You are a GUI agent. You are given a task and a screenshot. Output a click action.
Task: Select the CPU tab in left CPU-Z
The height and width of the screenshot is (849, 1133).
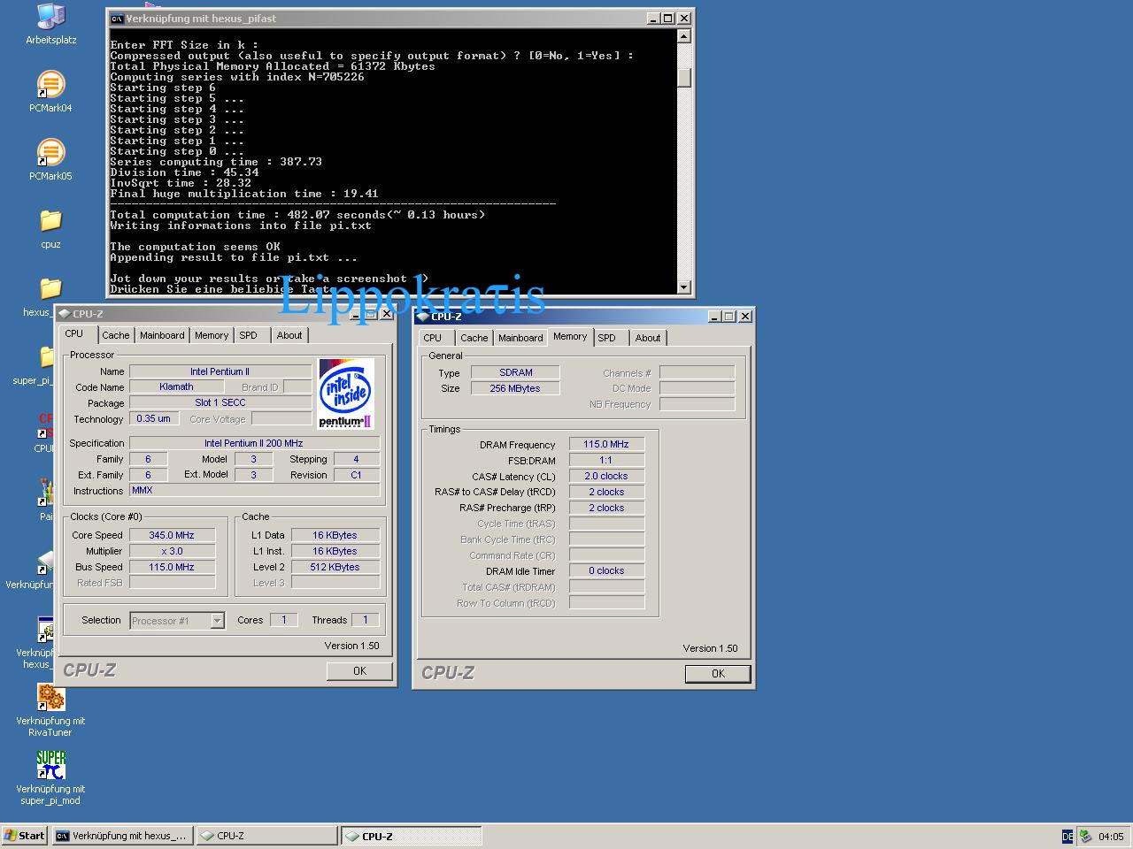74,333
